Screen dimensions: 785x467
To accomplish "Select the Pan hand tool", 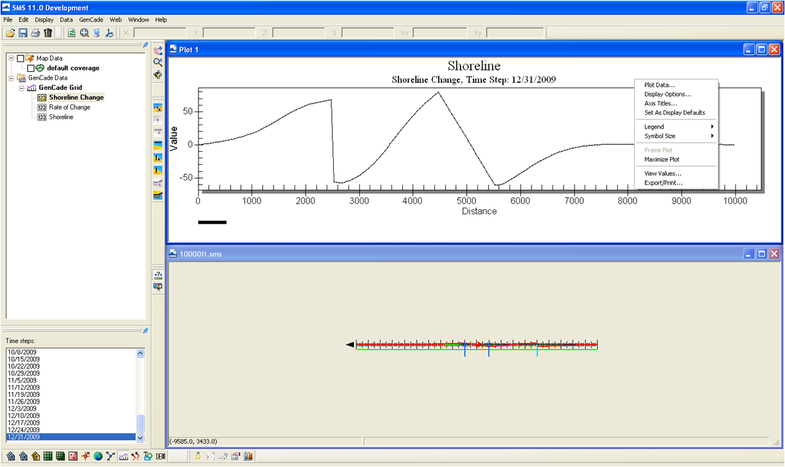I will pyautogui.click(x=157, y=50).
